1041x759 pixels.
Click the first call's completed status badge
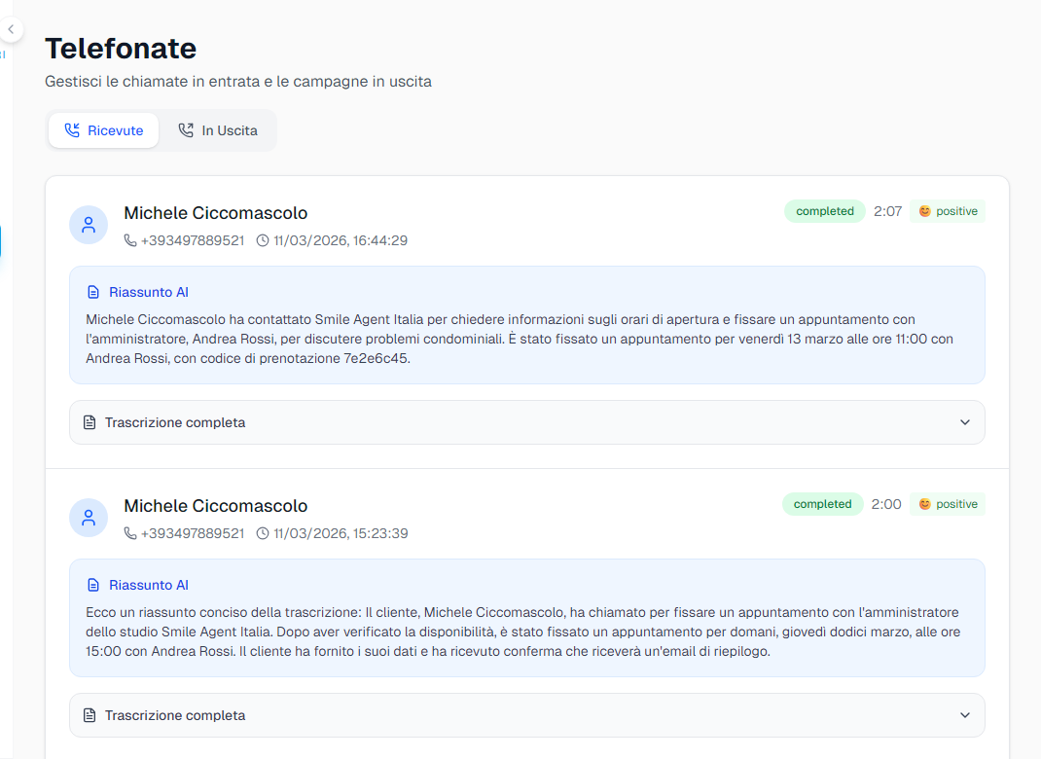pos(824,211)
